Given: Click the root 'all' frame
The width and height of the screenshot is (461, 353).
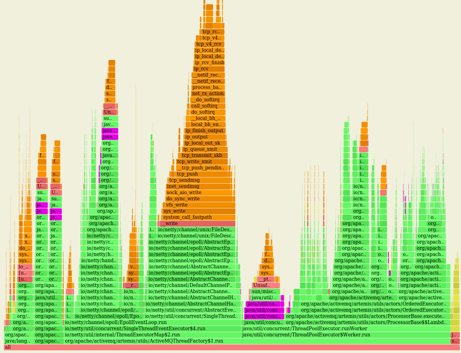Looking at the screenshot, I should point(232,347).
